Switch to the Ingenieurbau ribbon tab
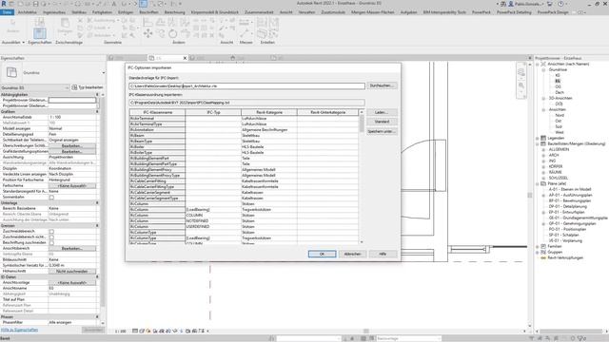Screen dimensions: 609x342 (x=54, y=12)
